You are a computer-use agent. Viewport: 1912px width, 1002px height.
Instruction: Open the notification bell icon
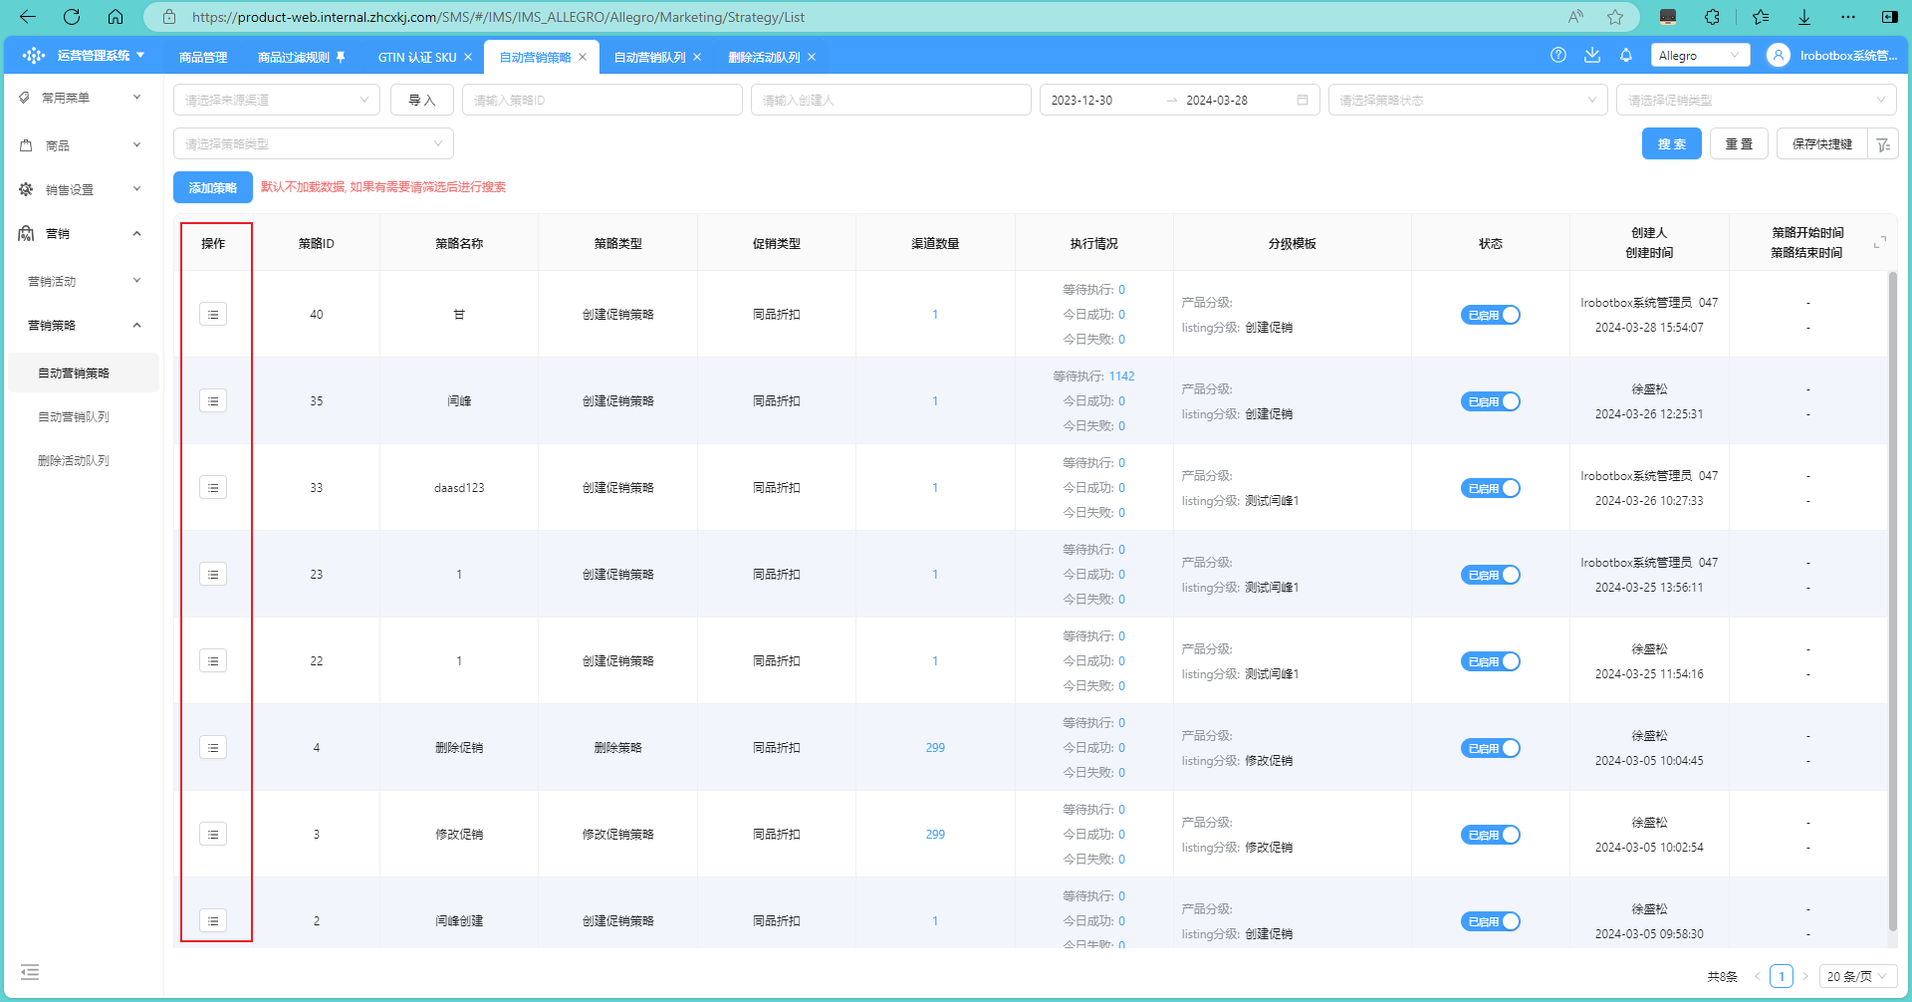[x=1626, y=56]
